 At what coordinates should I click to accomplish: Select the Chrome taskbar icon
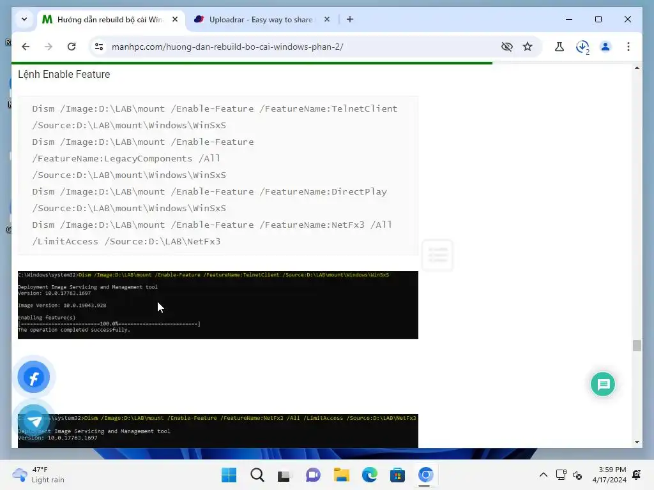[x=425, y=475]
